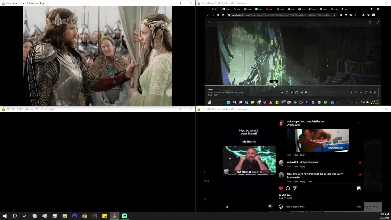Open Sticky Notes from the taskbar
This screenshot has height=220, width=391.
point(104,216)
